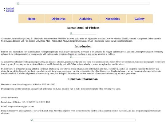
Task: Click the broken footer image at page bottom
Action: point(83,120)
